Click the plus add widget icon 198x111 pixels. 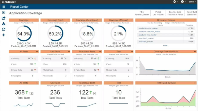[x=3, y=35]
